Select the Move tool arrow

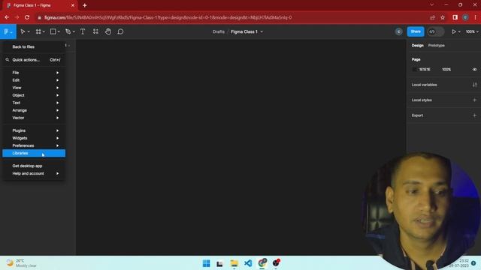23,31
